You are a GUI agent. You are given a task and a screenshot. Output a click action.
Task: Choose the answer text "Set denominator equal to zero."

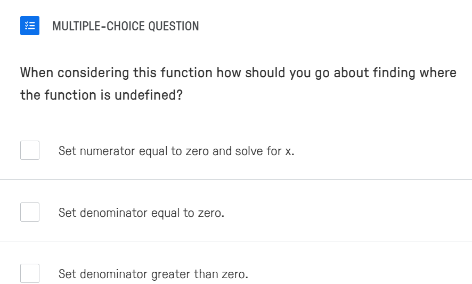(141, 213)
